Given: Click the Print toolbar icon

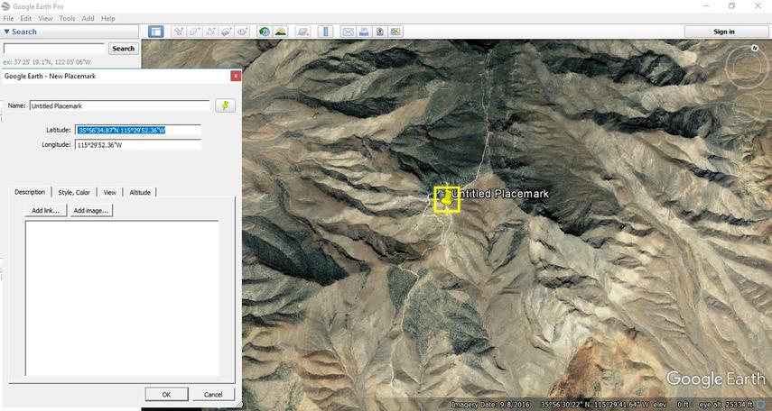Looking at the screenshot, I should click(364, 32).
